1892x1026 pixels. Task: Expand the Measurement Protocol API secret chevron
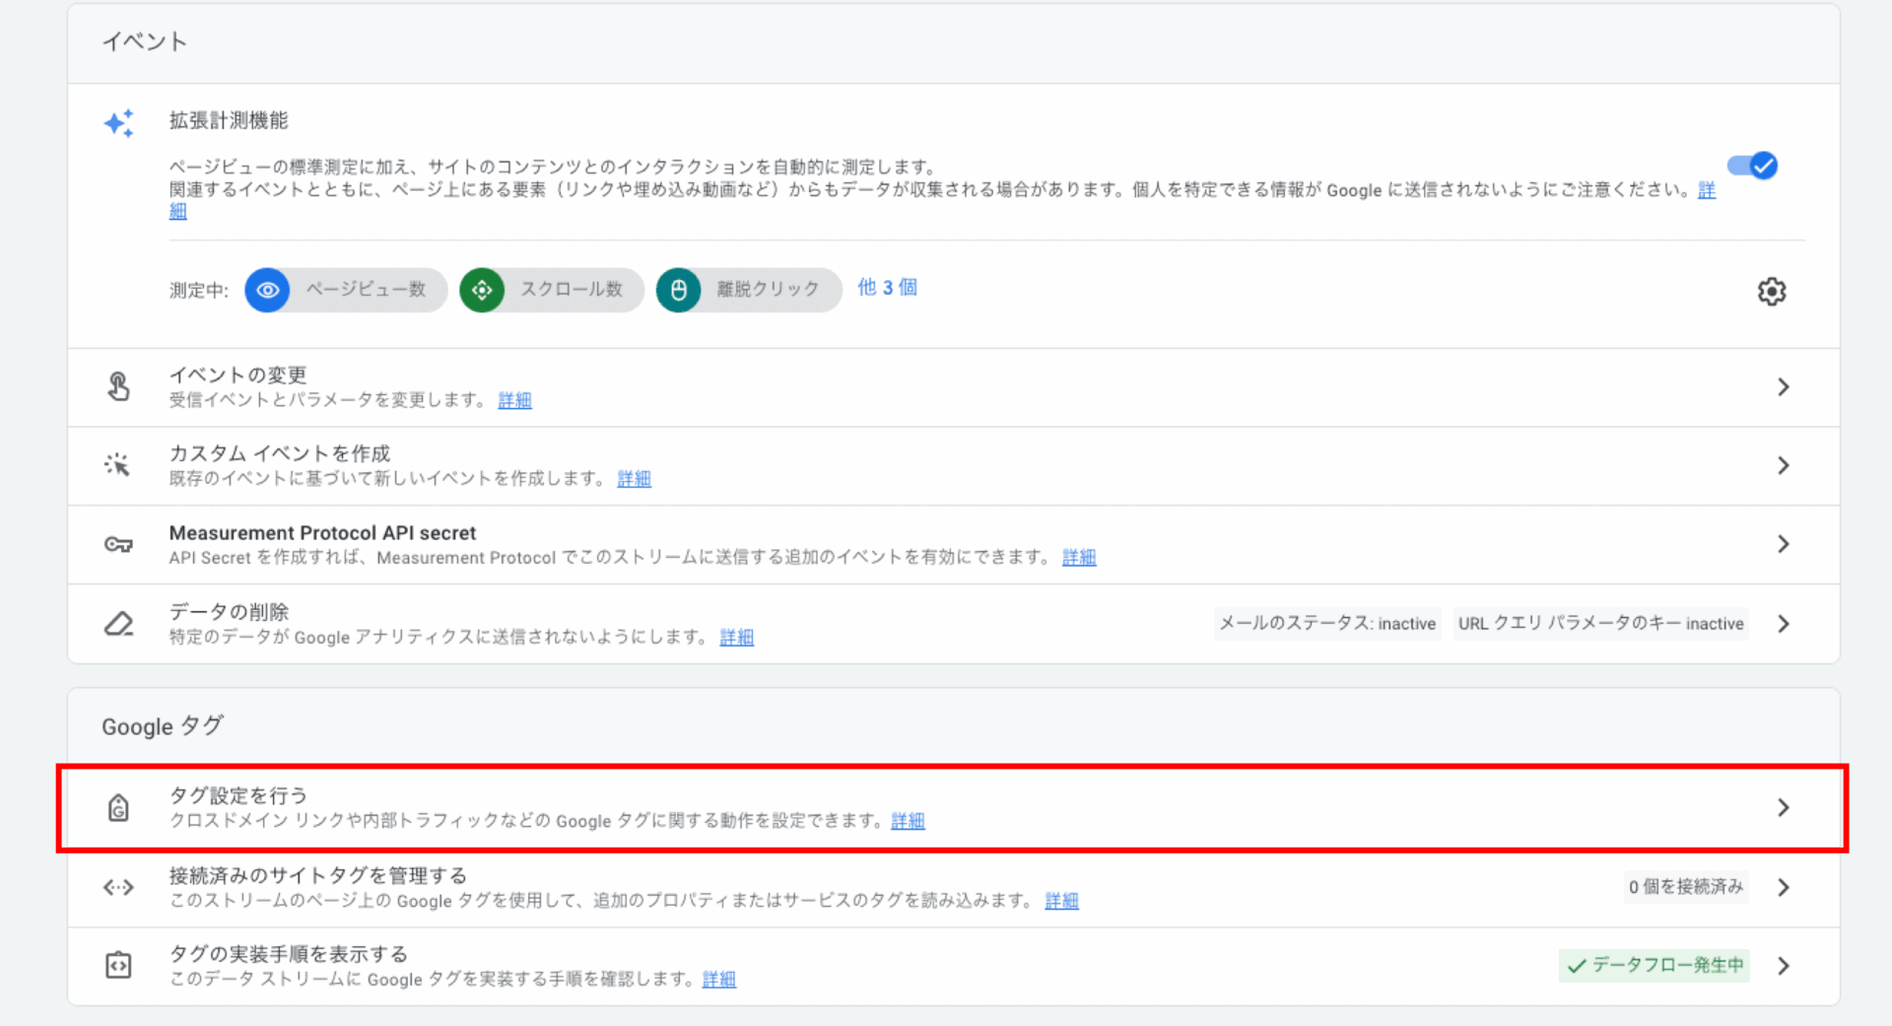(x=1783, y=544)
